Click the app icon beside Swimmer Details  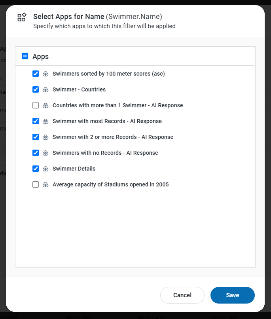(x=45, y=169)
